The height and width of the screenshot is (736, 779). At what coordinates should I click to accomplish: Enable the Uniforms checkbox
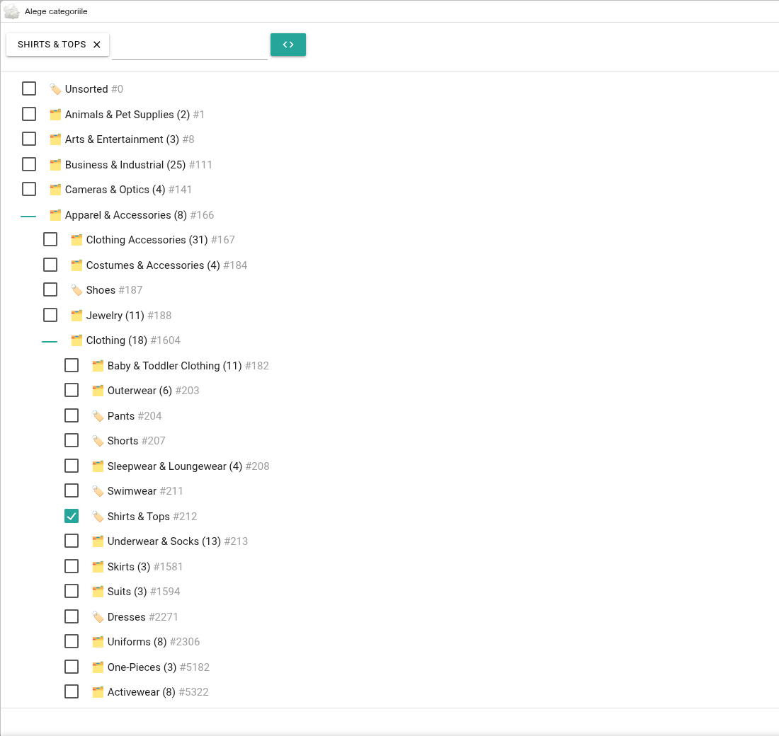72,641
